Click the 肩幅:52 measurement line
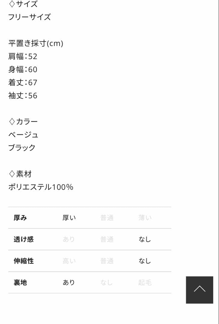The width and height of the screenshot is (219, 324). pyautogui.click(x=23, y=56)
